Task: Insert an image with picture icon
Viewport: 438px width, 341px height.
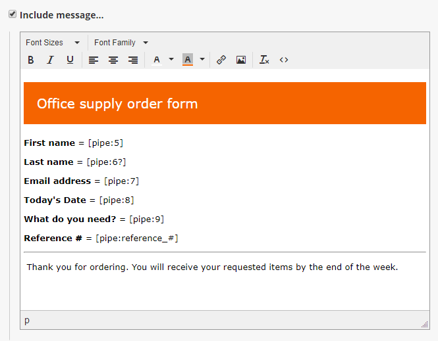Action: (241, 60)
